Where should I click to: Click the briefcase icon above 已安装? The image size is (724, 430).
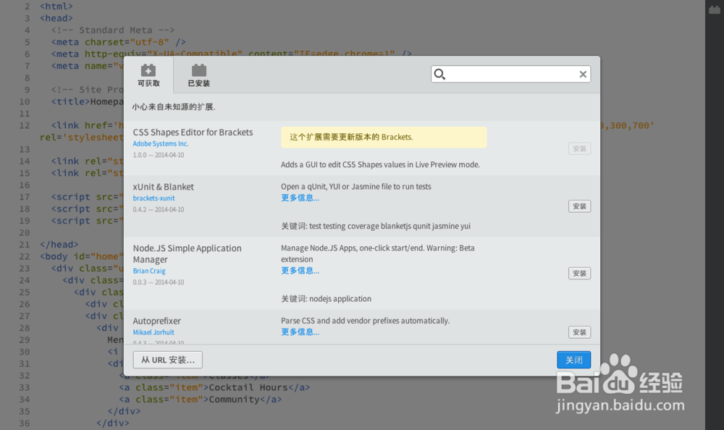point(198,70)
